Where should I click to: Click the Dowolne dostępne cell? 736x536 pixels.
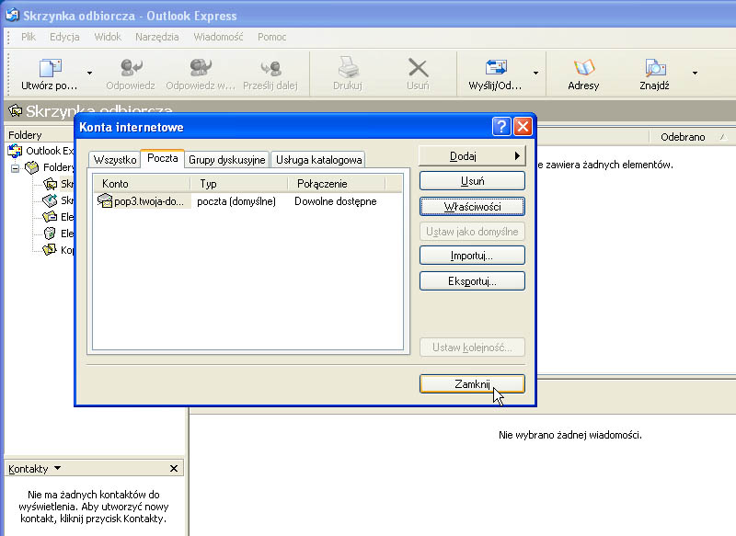(x=335, y=201)
